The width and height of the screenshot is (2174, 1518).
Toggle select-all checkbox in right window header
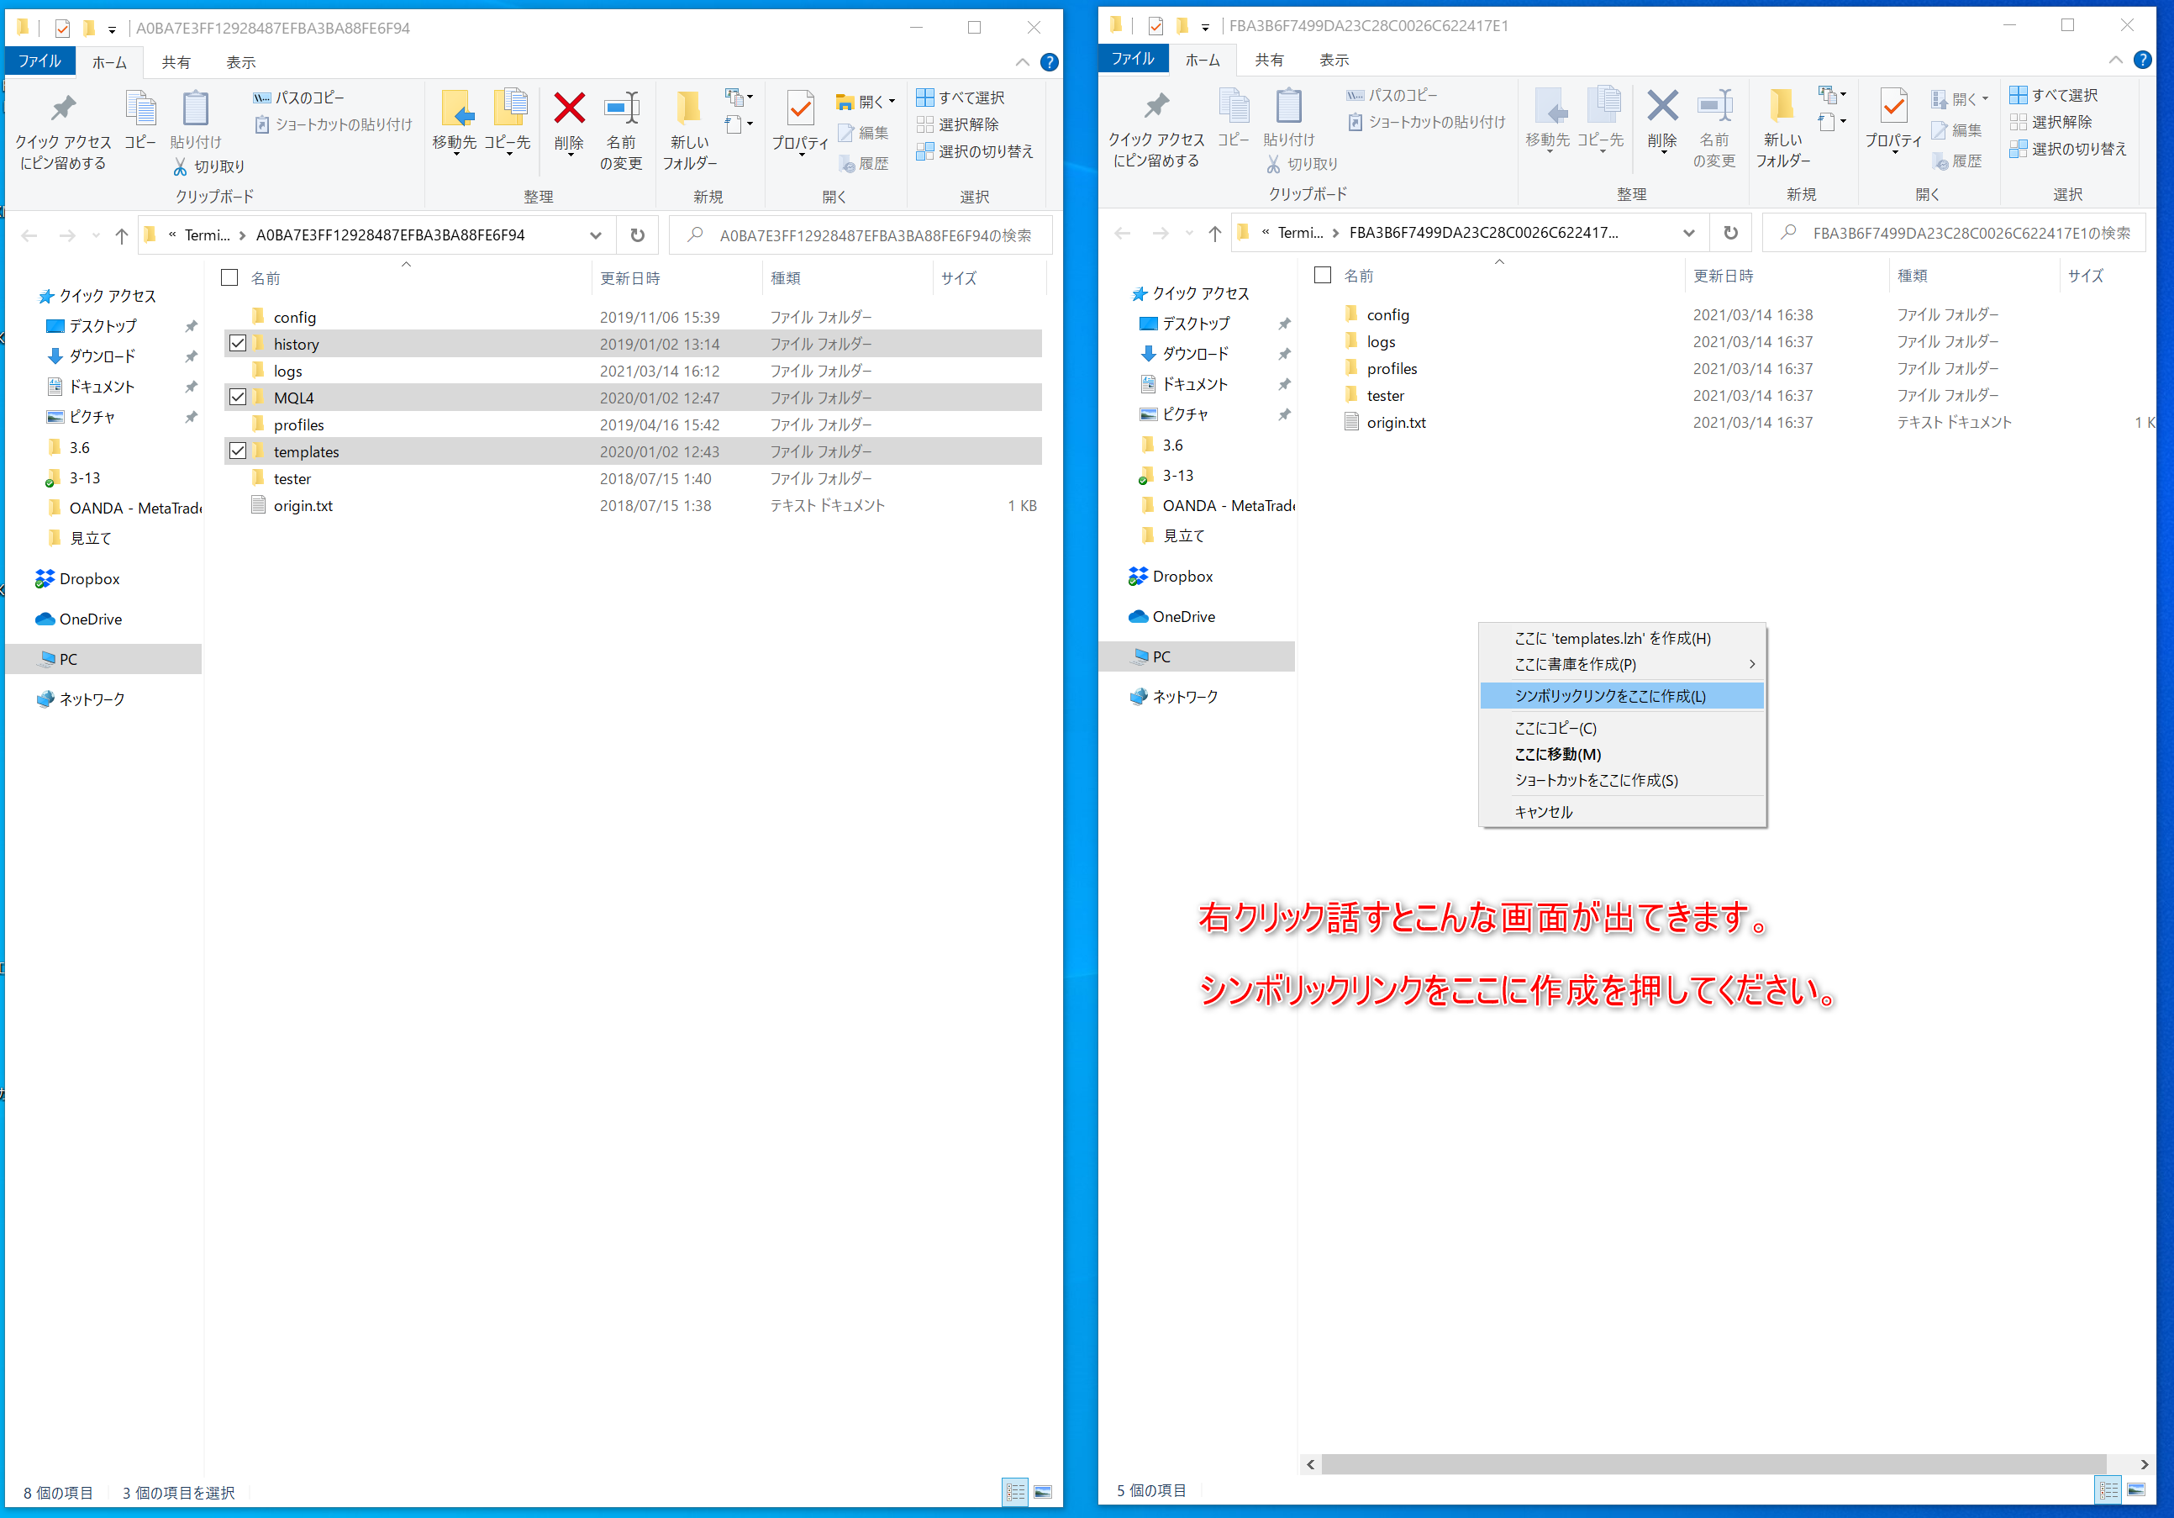(1323, 276)
